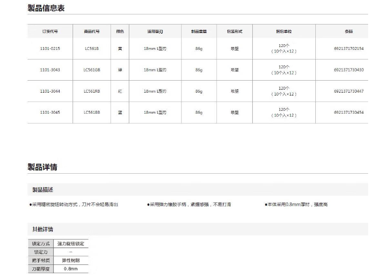Click the 制品信息表 section heading
Screen dimensions: 372x275
point(46,8)
